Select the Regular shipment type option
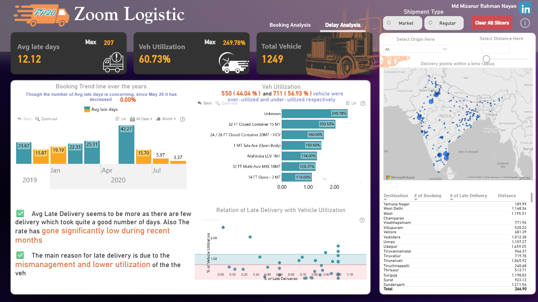 [x=444, y=23]
